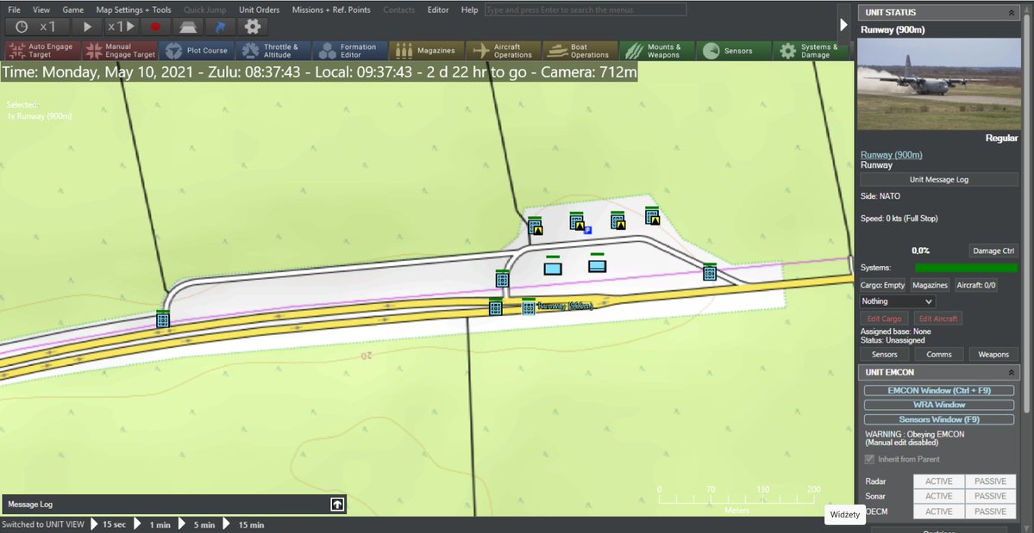This screenshot has width=1034, height=533.
Task: Toggle Inherit from Parent checkbox
Action: pyautogui.click(x=870, y=459)
